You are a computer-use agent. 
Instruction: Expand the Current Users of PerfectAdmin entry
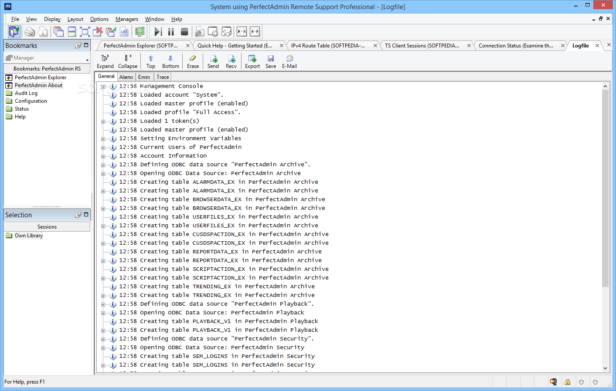(x=103, y=148)
